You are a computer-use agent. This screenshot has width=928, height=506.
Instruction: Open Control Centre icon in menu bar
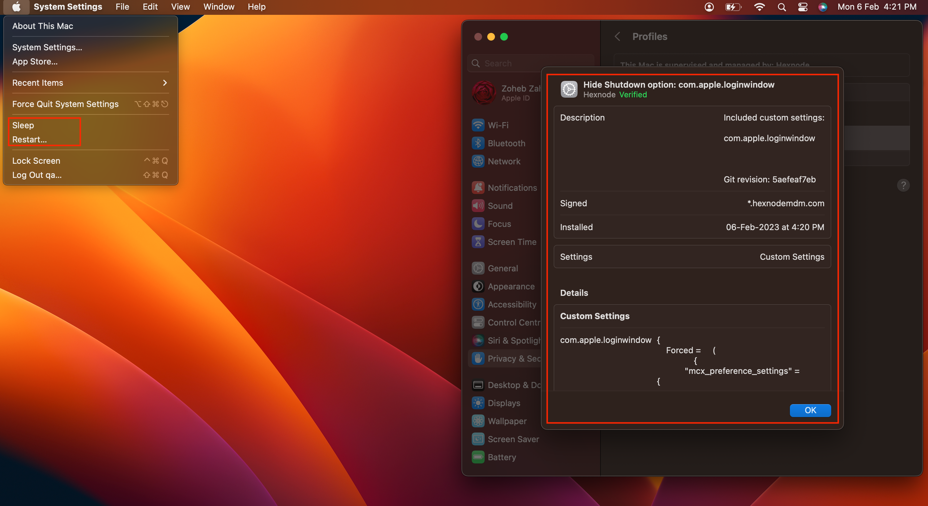pyautogui.click(x=802, y=7)
